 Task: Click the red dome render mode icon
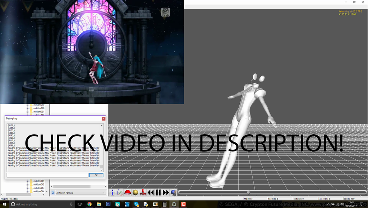[128, 193]
